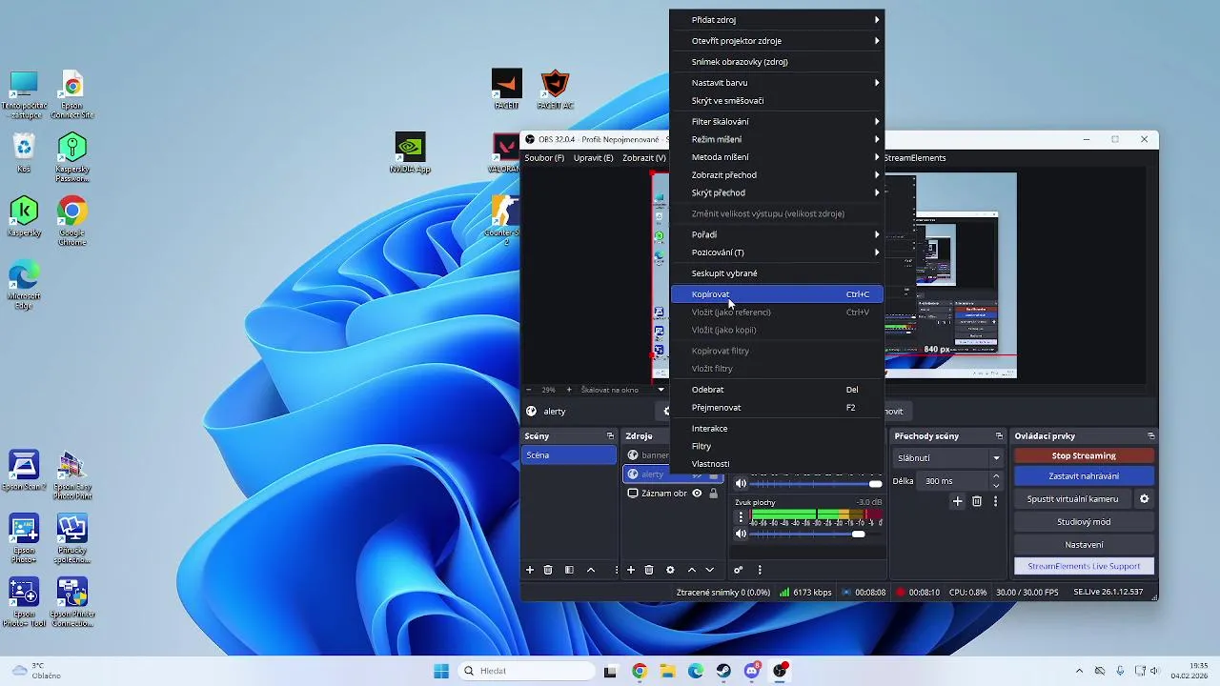
Task: Expand the Režim míšení submenu
Action: point(778,139)
